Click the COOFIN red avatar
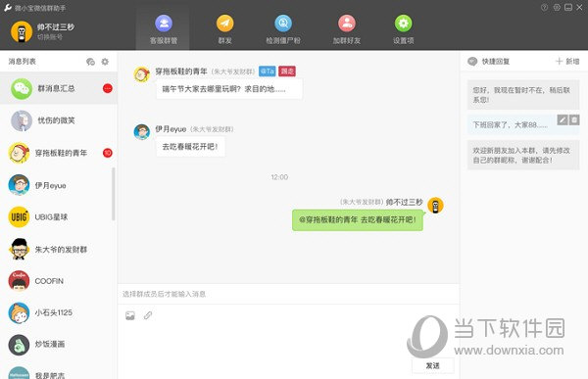The height and width of the screenshot is (379, 588). [x=19, y=281]
